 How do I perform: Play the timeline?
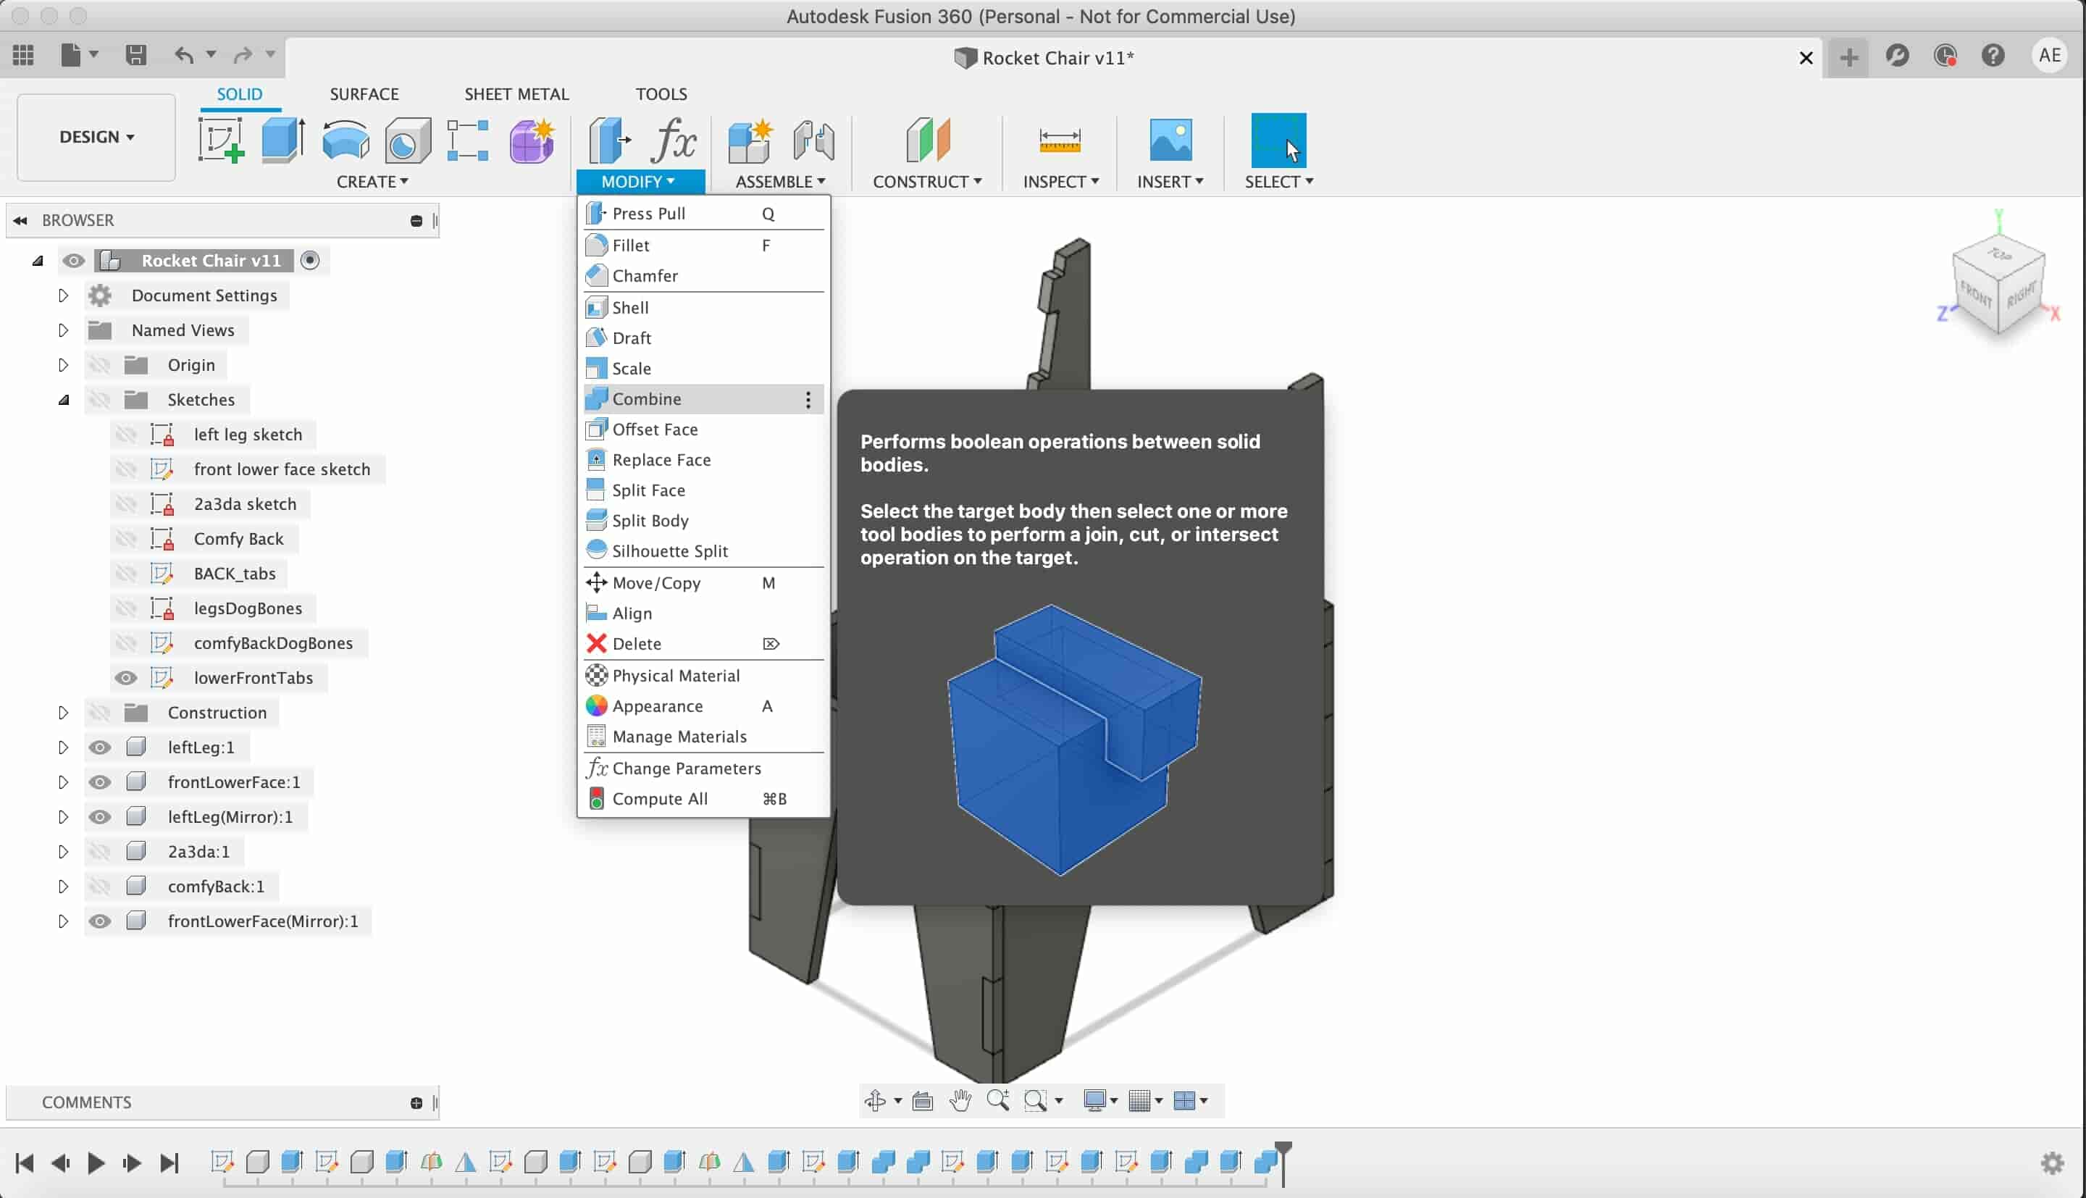pos(96,1163)
